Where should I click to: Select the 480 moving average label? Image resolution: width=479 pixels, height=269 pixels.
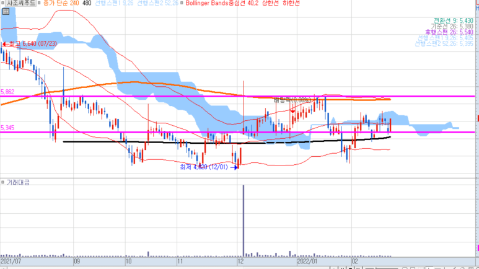click(87, 3)
